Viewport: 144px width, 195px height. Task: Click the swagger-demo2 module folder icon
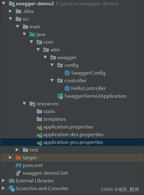(x=12, y=4)
